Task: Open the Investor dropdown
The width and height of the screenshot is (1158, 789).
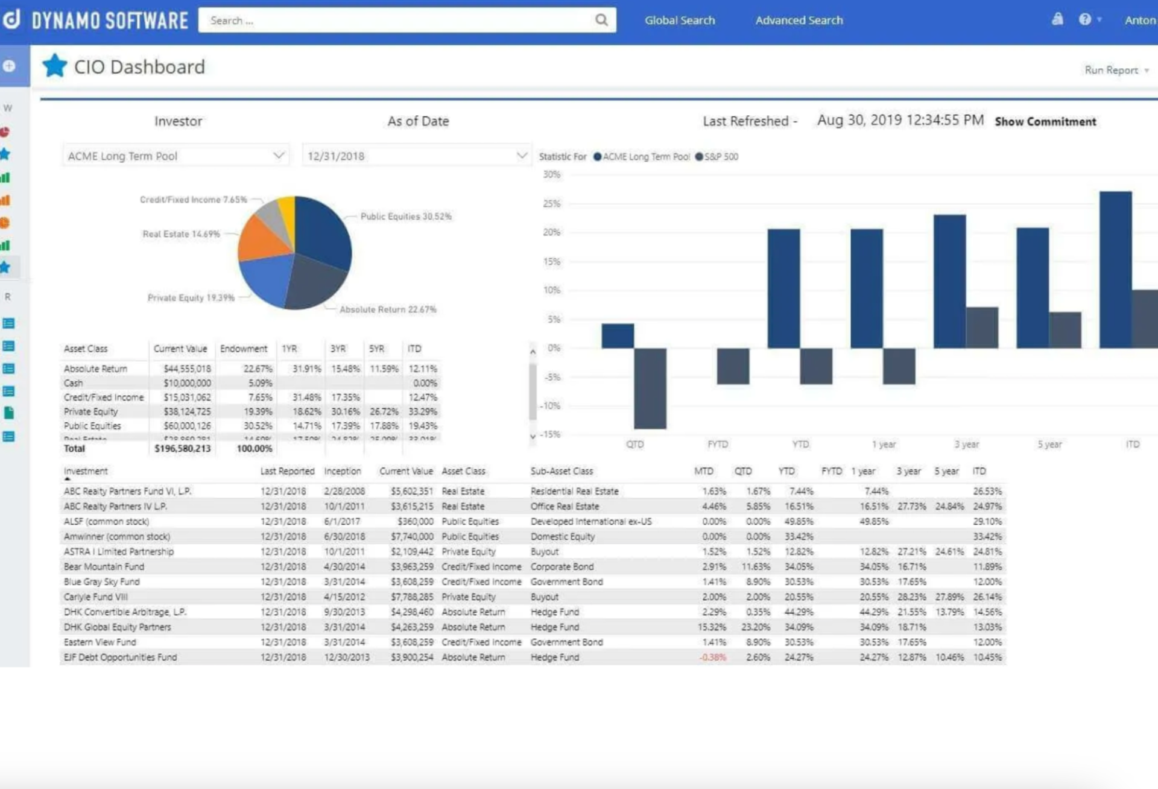Action: click(x=278, y=155)
